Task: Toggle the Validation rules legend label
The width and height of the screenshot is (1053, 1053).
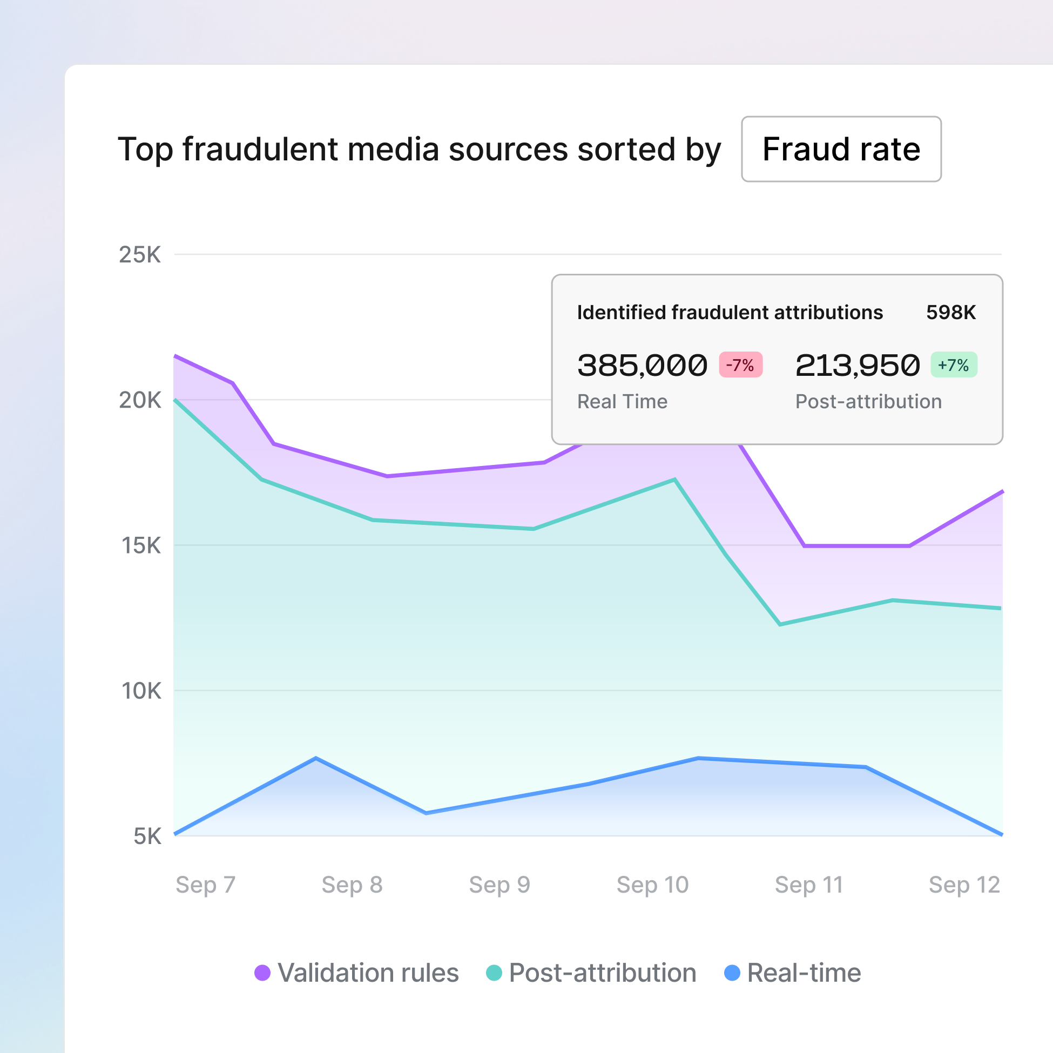Action: click(x=368, y=973)
